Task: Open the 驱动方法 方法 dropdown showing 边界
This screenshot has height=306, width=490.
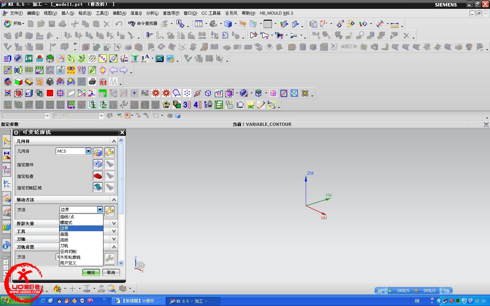Action: point(100,209)
